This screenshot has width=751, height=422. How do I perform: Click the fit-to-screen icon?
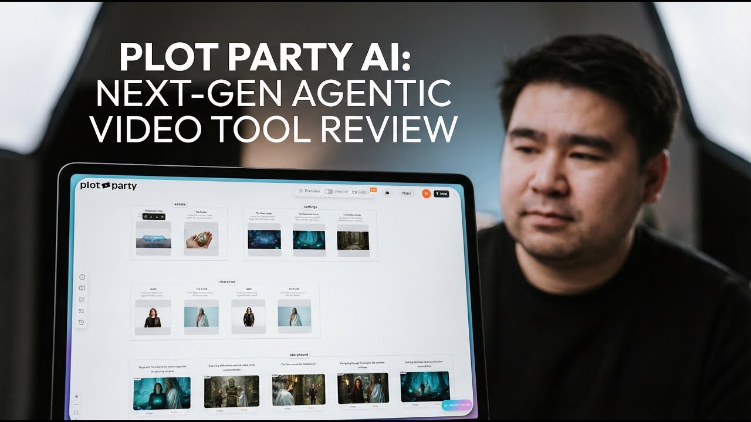(x=76, y=412)
